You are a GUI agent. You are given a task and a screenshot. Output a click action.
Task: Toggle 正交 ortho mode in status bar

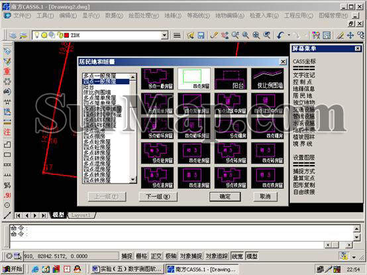click(x=156, y=256)
